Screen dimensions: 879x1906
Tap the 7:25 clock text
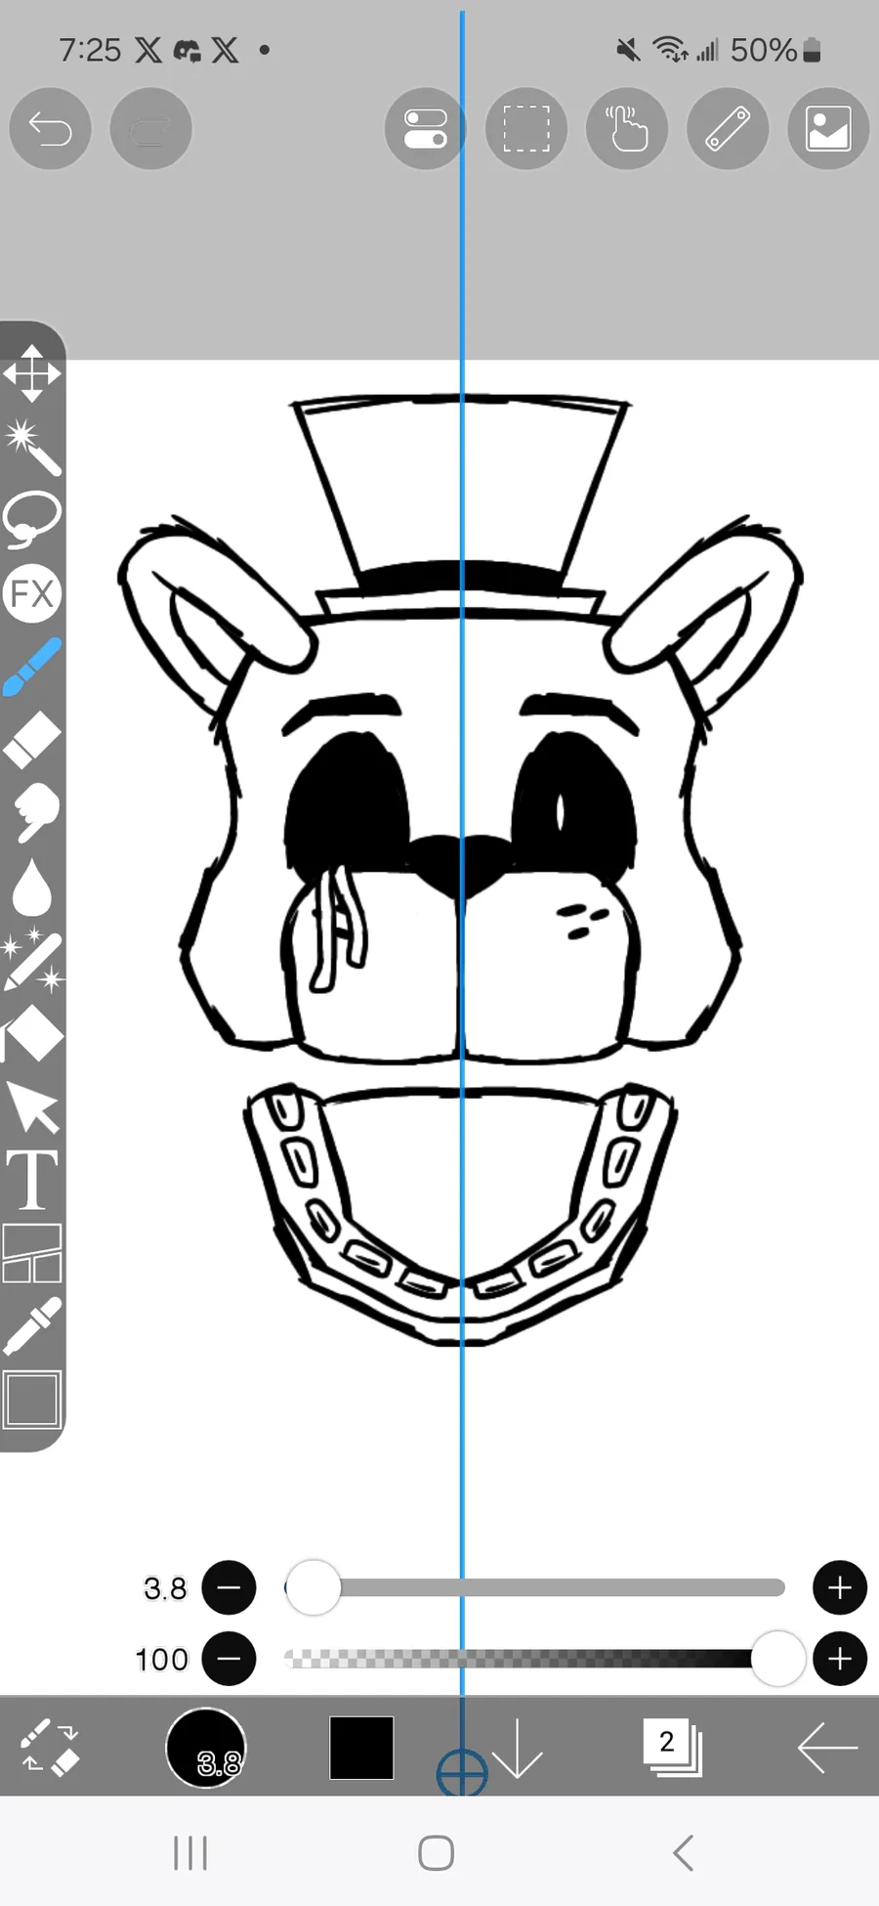(90, 50)
